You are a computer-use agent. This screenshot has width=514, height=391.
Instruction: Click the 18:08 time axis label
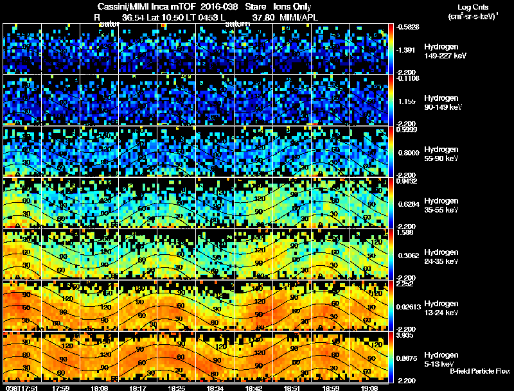tap(100, 388)
